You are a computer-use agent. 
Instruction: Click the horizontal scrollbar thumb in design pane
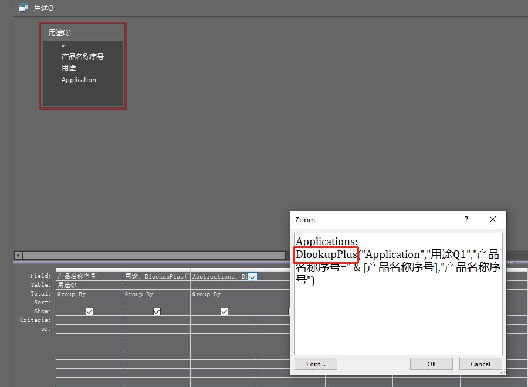pyautogui.click(x=154, y=256)
